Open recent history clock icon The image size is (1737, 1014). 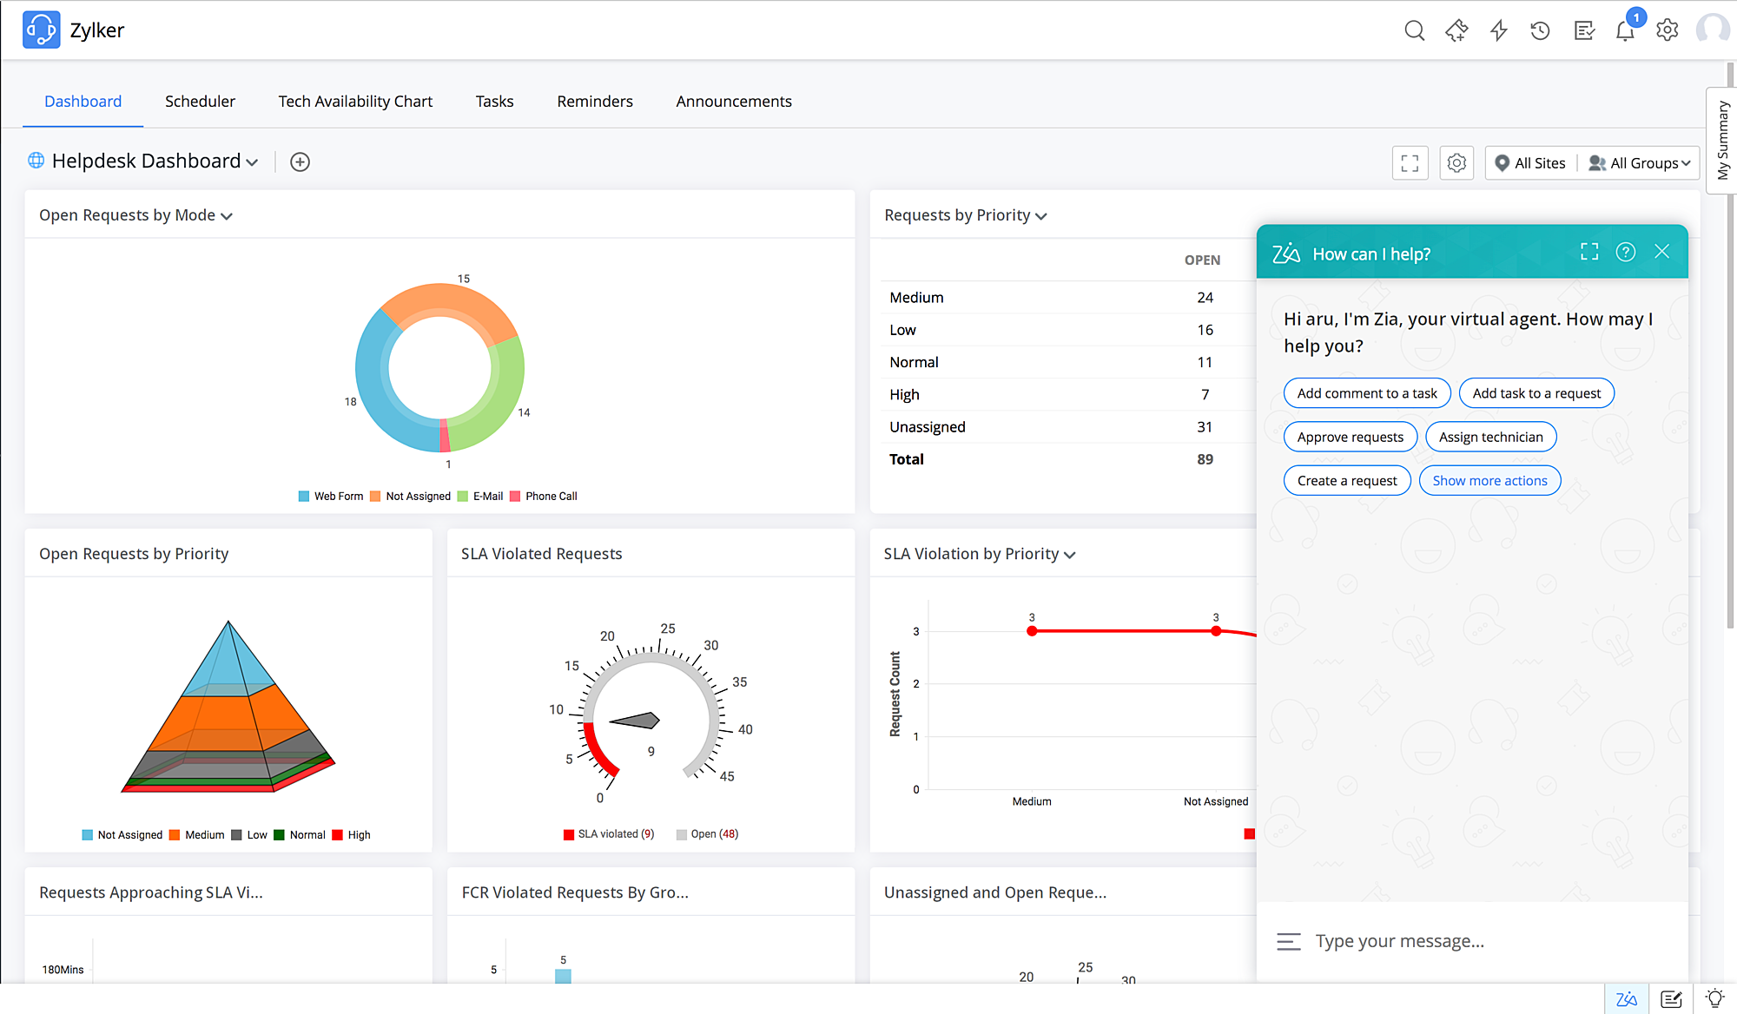pos(1540,31)
